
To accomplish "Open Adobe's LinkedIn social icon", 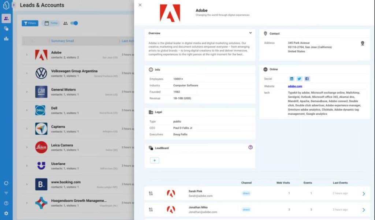I will [292, 79].
